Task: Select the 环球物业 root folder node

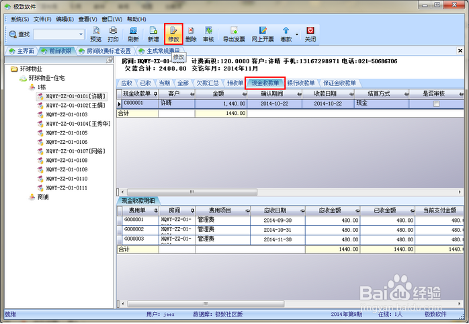Action: (26, 69)
